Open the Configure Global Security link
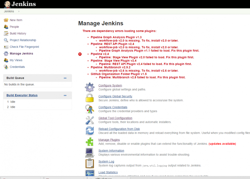 [115, 96]
